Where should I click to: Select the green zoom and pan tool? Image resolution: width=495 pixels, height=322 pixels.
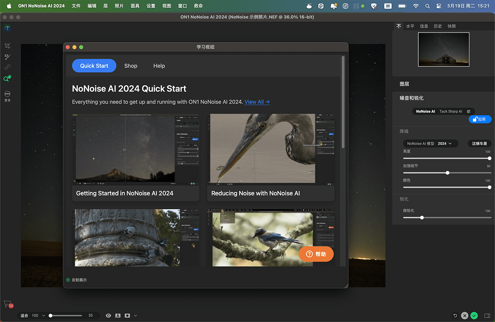(x=7, y=78)
